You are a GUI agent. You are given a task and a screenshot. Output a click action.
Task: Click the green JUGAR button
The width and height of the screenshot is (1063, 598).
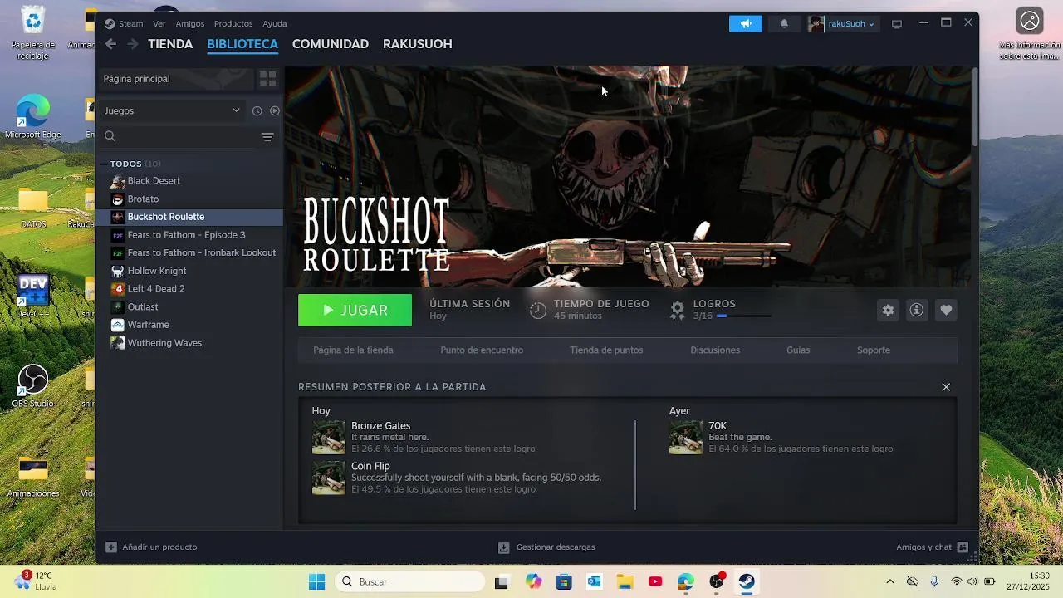point(355,310)
